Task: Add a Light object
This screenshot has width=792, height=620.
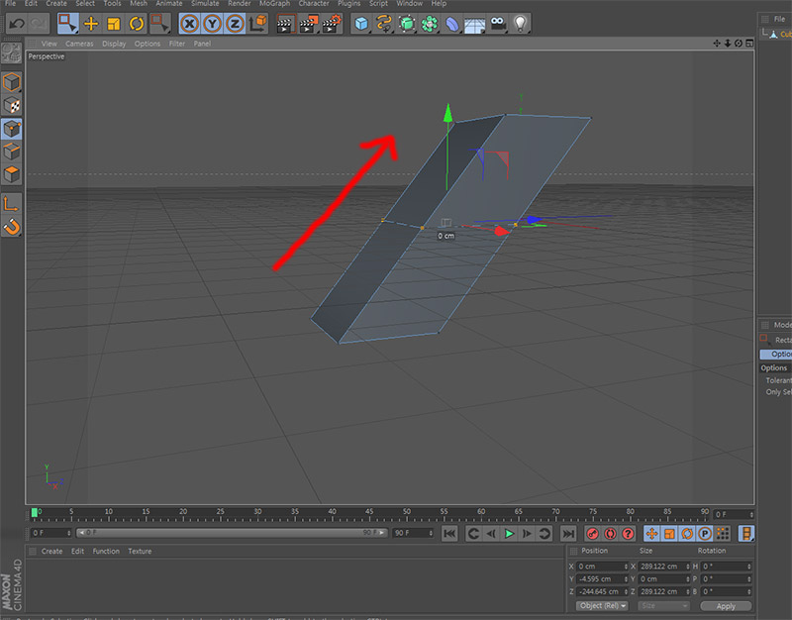Action: point(521,24)
